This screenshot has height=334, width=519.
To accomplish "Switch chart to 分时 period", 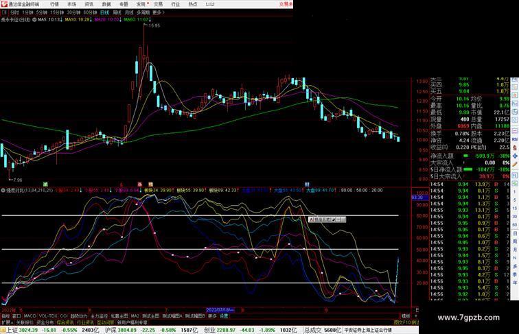I will [x=14, y=12].
